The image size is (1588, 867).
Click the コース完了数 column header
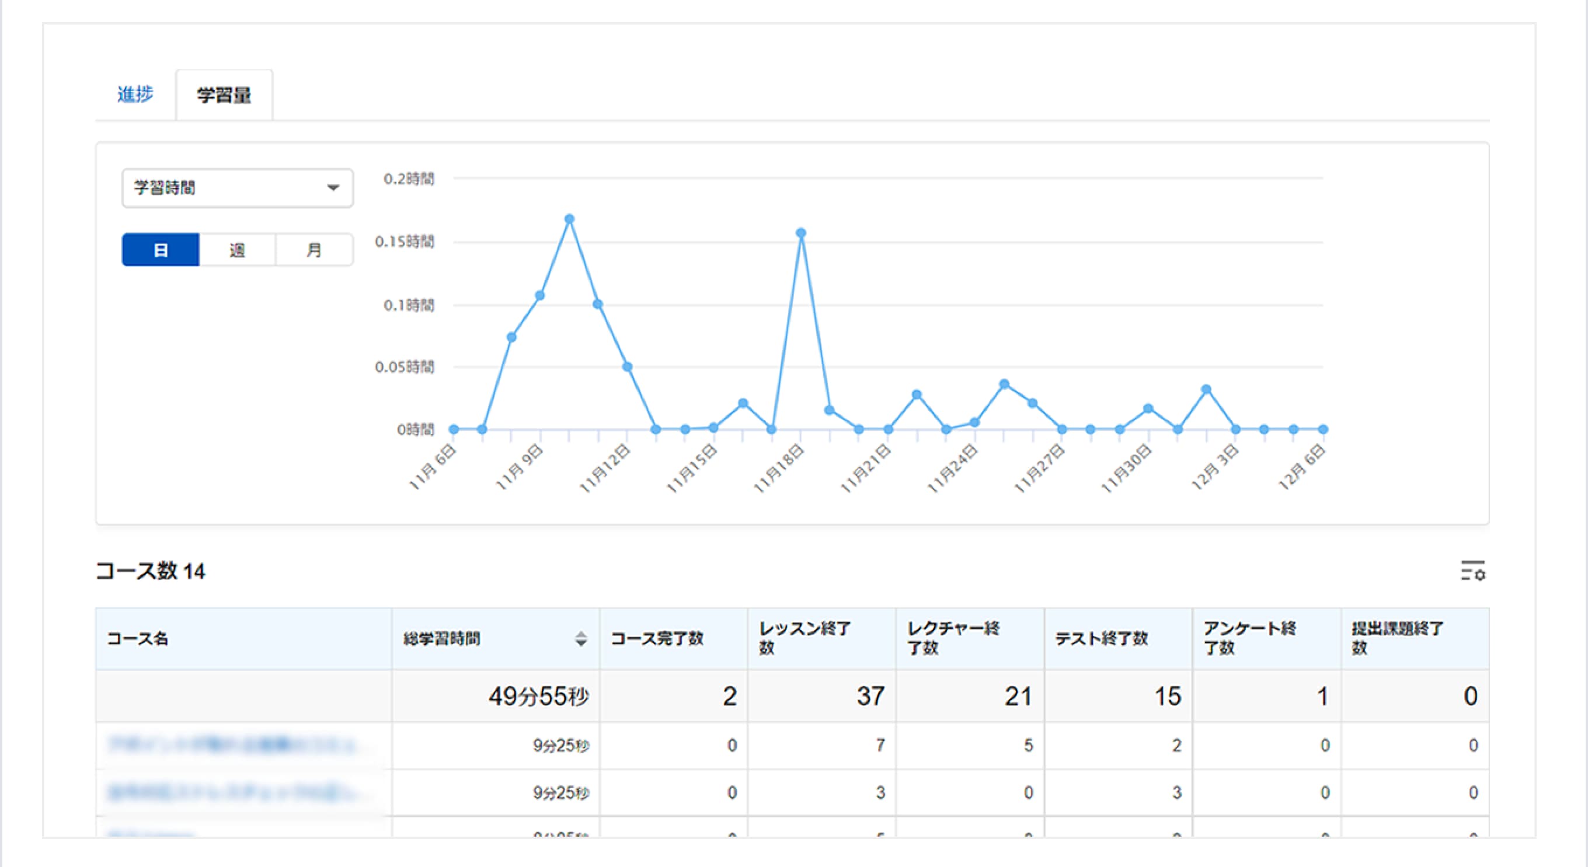tap(657, 639)
